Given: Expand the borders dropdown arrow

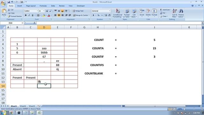Looking at the screenshot, I should coord(40,15).
